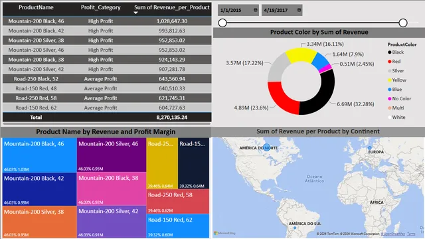Select treemap tile Road-150 Red, 62
Image resolution: width=425 pixels, height=239 pixels.
pyautogui.click(x=178, y=226)
